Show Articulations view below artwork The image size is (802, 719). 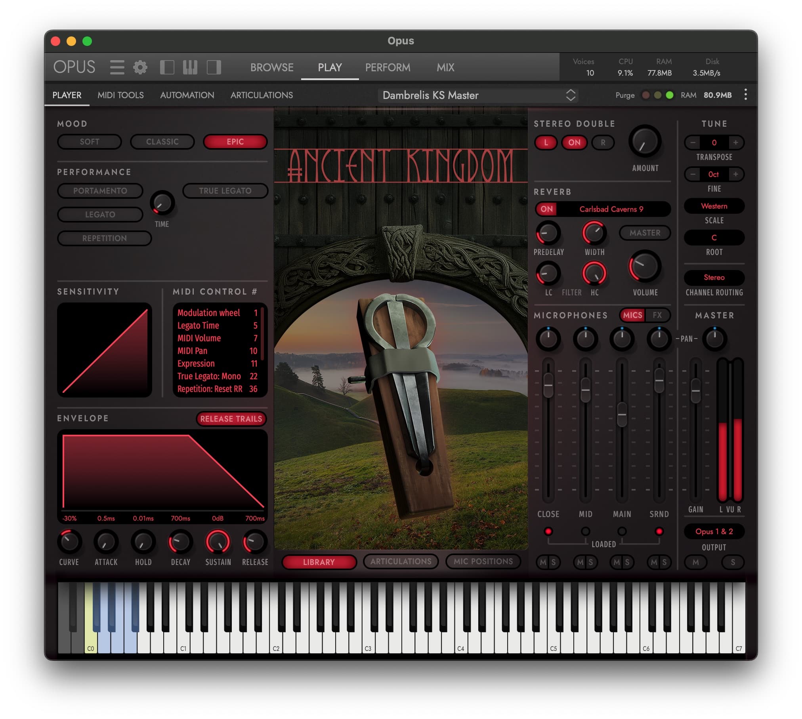tap(401, 561)
